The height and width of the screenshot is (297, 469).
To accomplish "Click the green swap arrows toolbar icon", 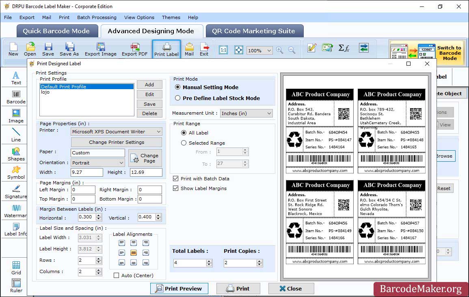I will tap(364, 48).
